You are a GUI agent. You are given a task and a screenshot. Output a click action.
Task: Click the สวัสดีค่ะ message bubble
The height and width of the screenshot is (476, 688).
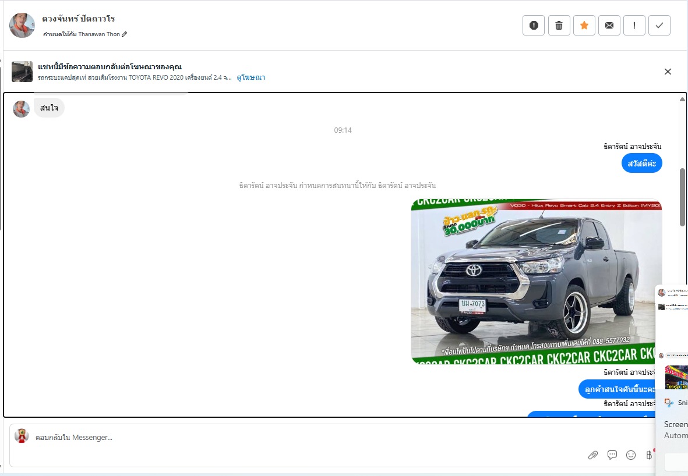click(641, 164)
